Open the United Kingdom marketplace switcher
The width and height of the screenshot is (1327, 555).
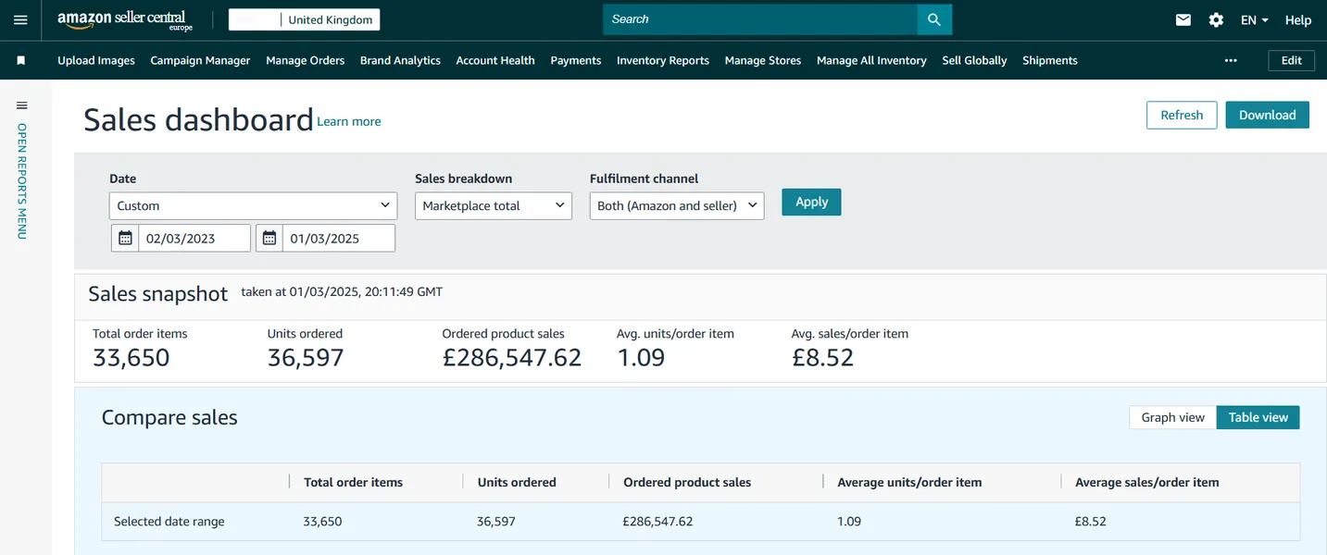304,19
